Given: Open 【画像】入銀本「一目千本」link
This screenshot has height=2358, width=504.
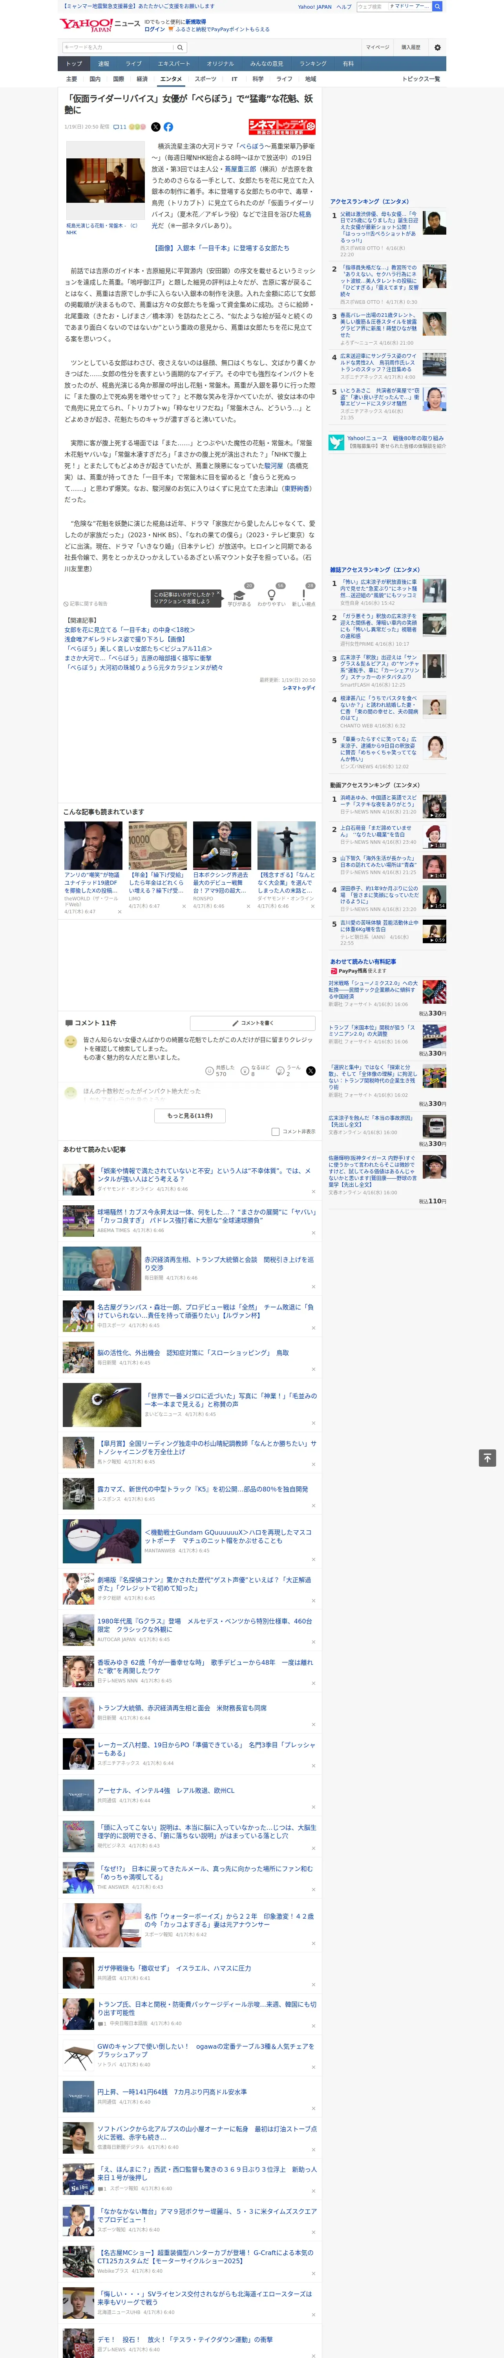Looking at the screenshot, I should pyautogui.click(x=221, y=248).
